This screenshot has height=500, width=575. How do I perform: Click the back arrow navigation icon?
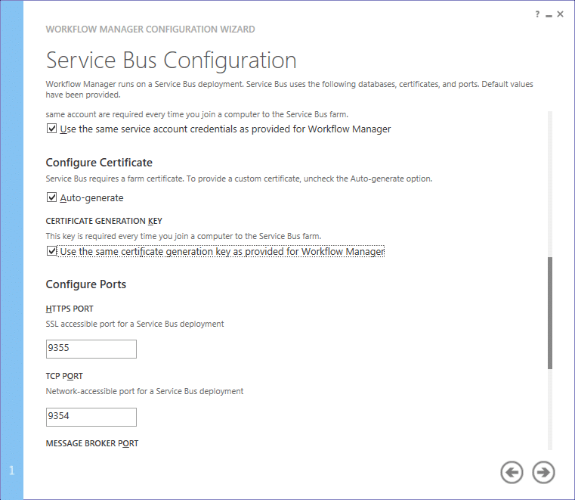[x=512, y=472]
